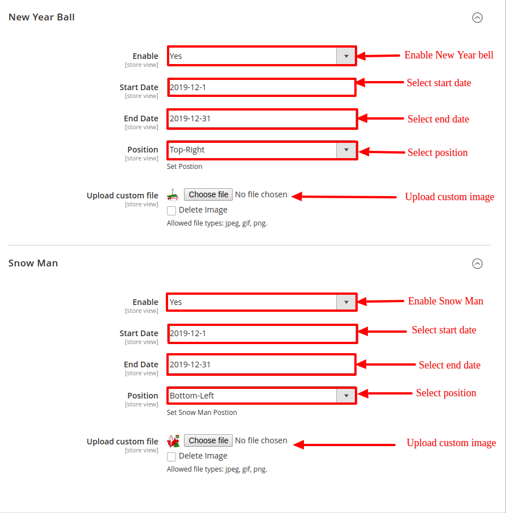Choose file for New Year Ball upload

pyautogui.click(x=208, y=194)
